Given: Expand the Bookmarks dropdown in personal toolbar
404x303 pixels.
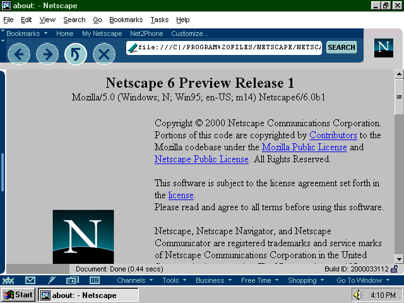Looking at the screenshot, I should (x=27, y=33).
